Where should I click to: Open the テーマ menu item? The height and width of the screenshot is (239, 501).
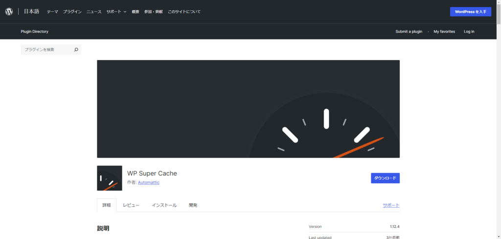(x=52, y=12)
